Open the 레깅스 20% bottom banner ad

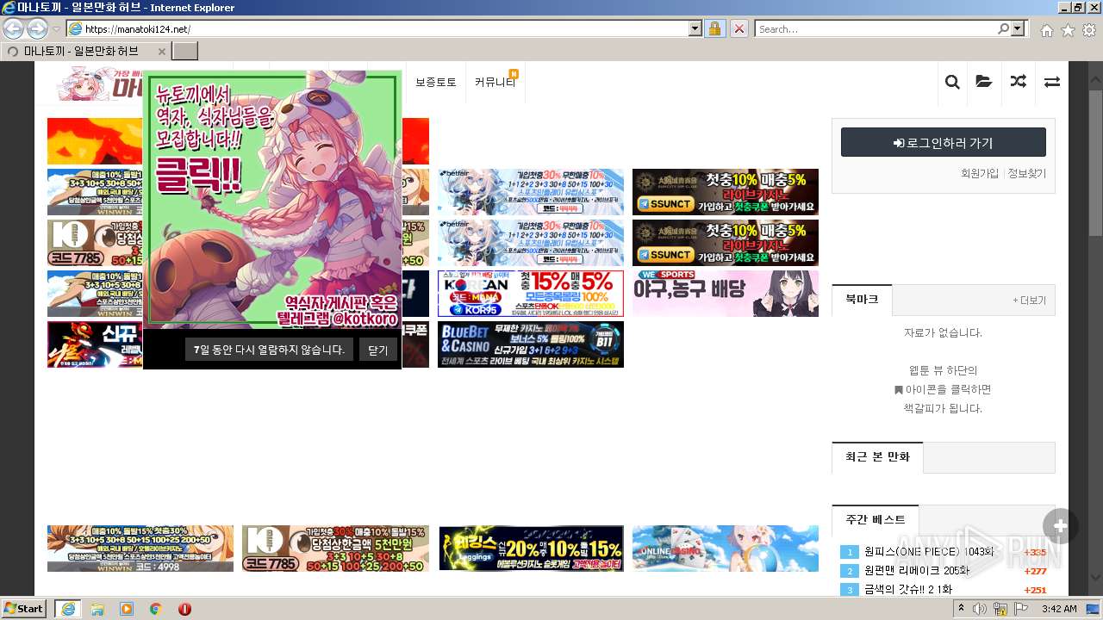click(530, 549)
